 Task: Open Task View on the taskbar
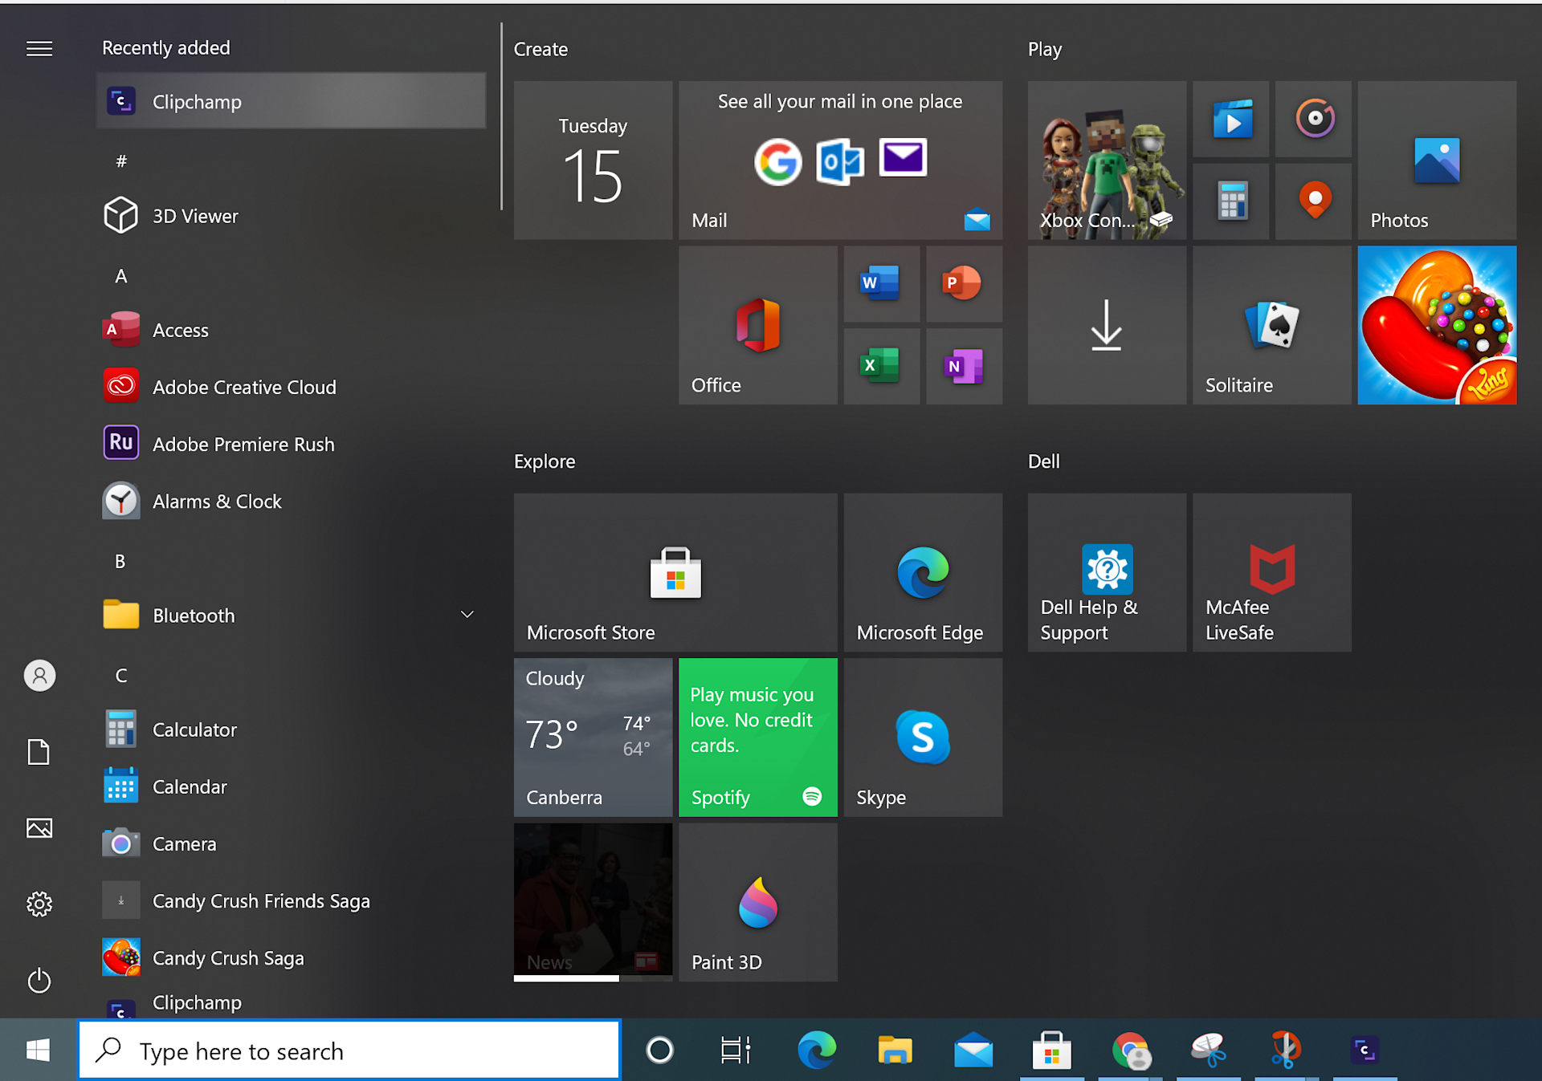point(736,1050)
